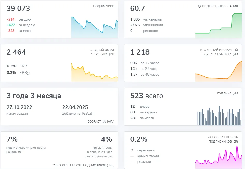Click the 39 073 subscribers count

tap(18, 8)
